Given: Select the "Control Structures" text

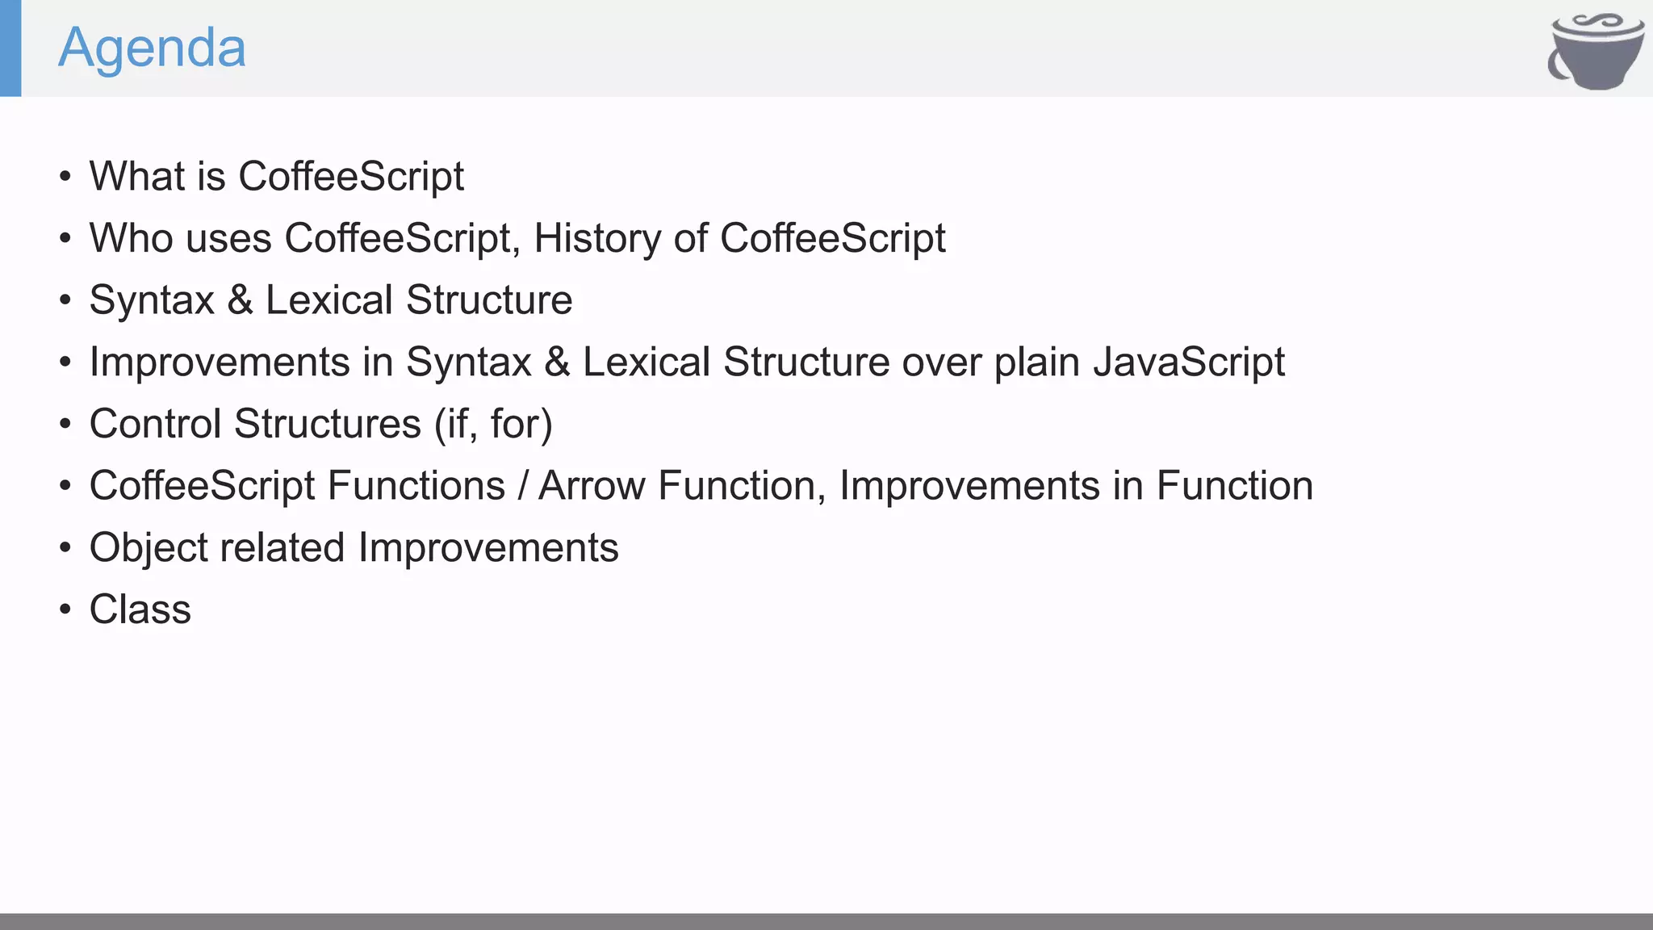Looking at the screenshot, I should (x=255, y=424).
